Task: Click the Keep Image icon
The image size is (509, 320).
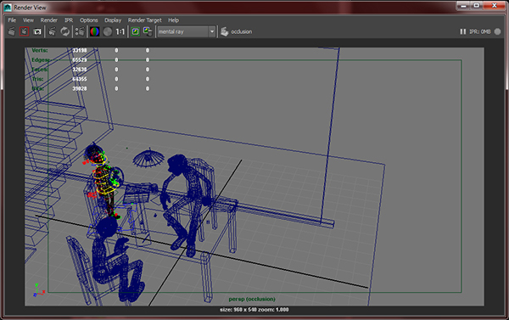Action: pyautogui.click(x=135, y=31)
